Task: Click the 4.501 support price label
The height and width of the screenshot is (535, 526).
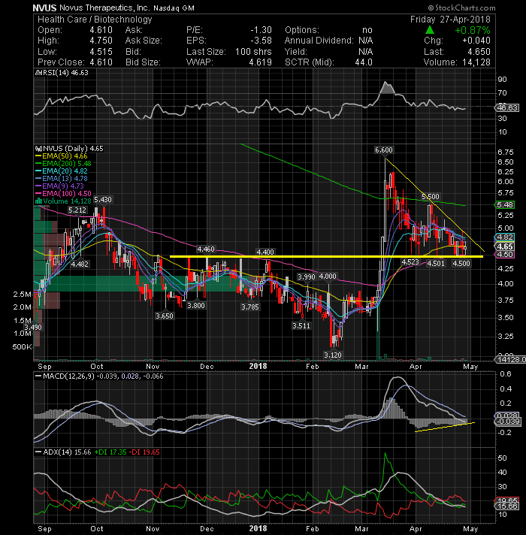Action: (x=436, y=263)
